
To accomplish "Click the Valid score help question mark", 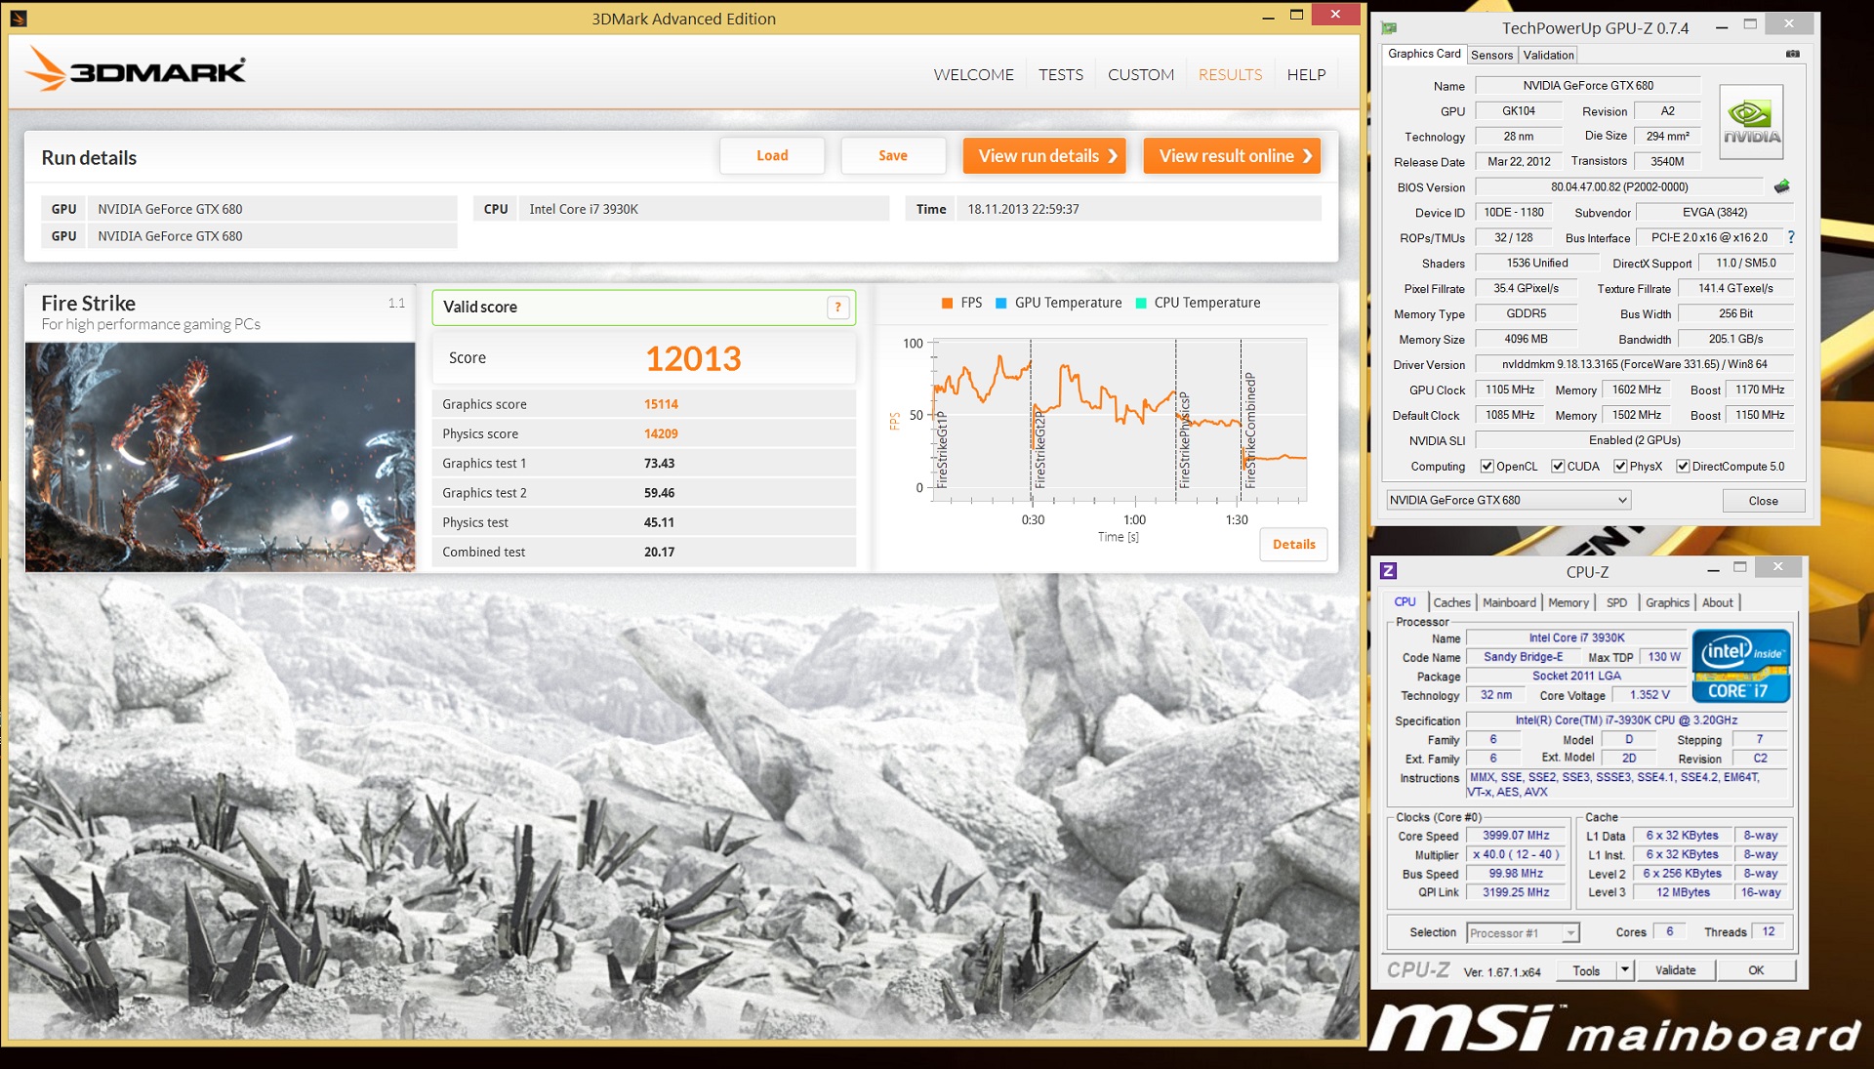I will pos(837,307).
